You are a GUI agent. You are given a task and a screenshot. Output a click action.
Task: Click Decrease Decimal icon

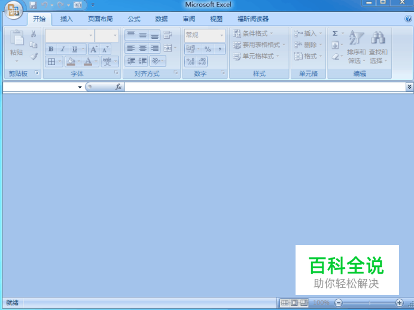click(x=202, y=62)
